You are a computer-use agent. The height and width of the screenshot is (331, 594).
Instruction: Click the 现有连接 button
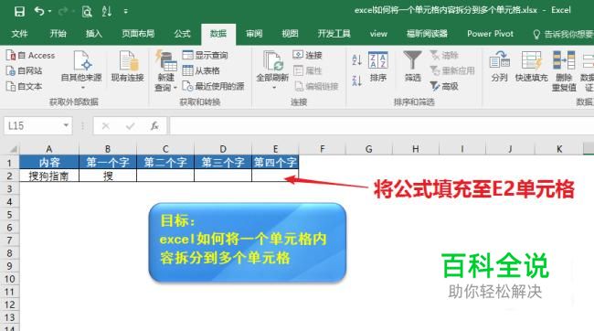tap(128, 67)
